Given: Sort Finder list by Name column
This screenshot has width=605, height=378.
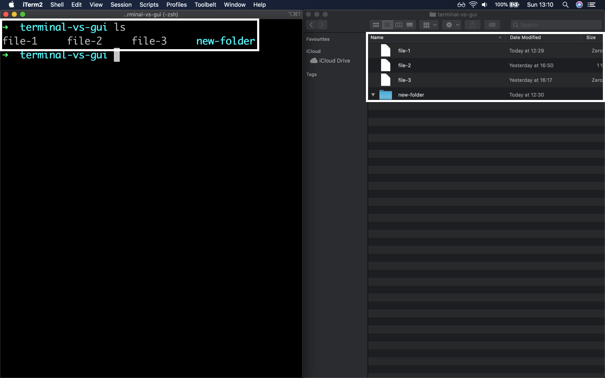Looking at the screenshot, I should pyautogui.click(x=436, y=37).
